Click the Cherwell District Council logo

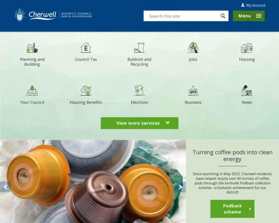coord(53,15)
